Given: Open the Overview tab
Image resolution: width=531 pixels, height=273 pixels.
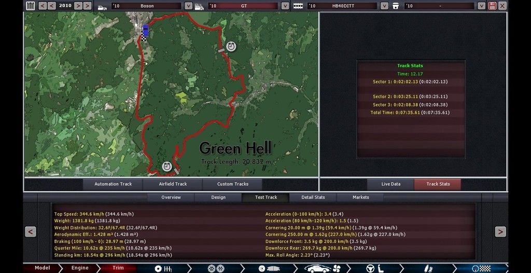Looking at the screenshot, I should coord(171,197).
